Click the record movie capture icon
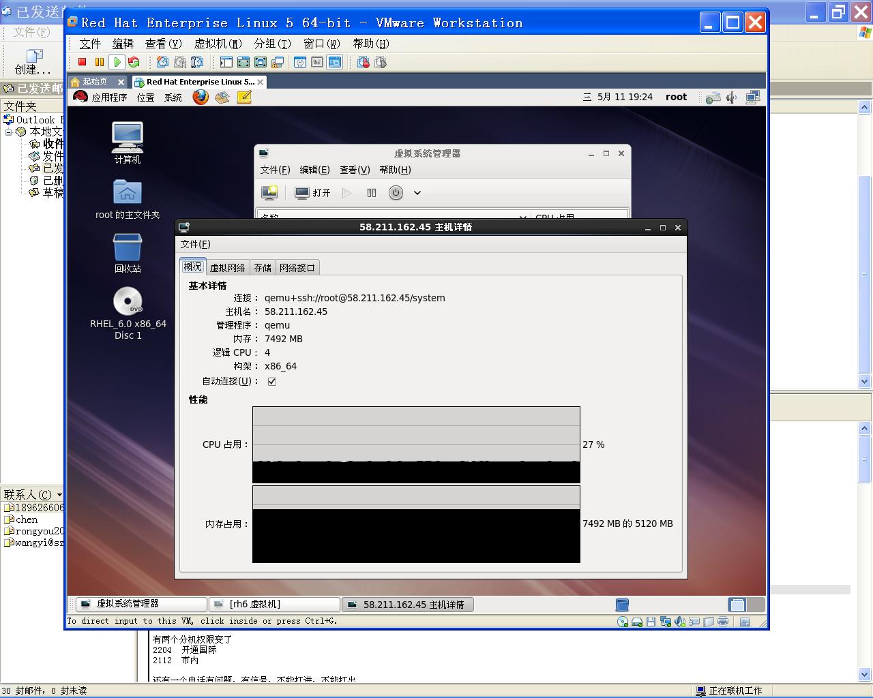Image resolution: width=873 pixels, height=698 pixels. coord(364,62)
